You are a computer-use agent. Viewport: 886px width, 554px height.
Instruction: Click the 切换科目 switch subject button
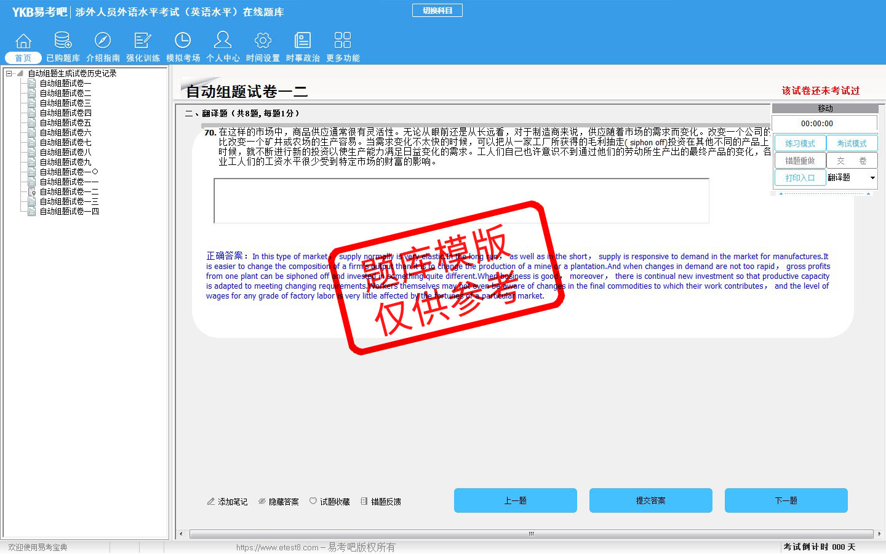point(437,10)
